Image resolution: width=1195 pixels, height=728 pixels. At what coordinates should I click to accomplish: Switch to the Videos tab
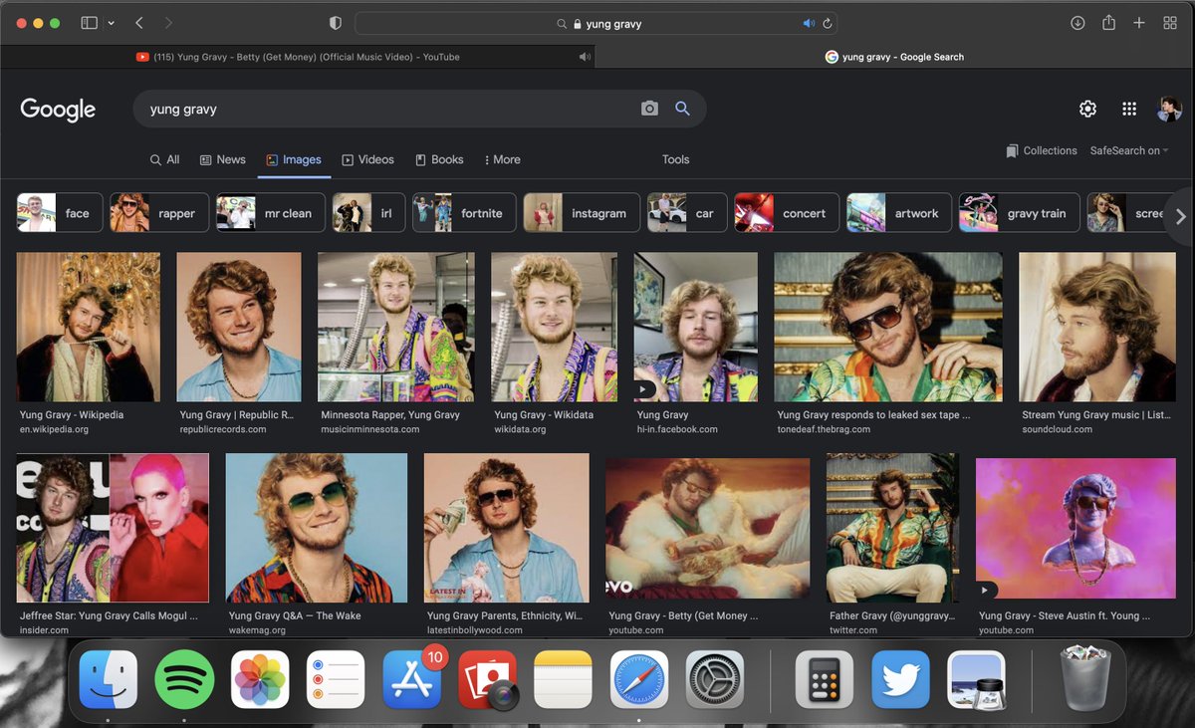[x=367, y=159]
